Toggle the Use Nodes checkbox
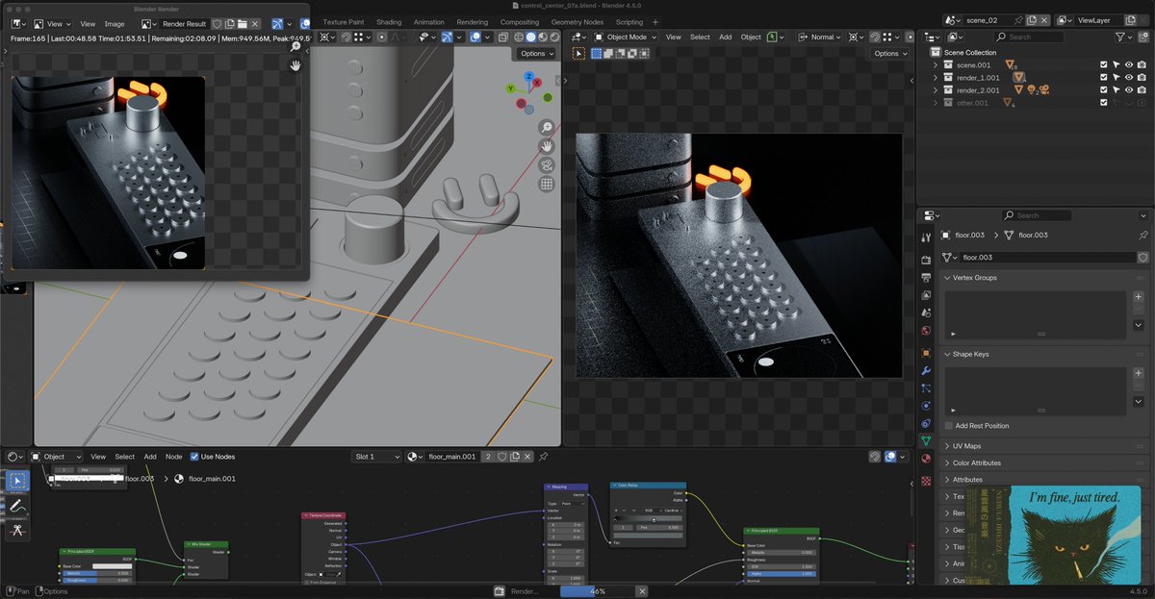 194,457
